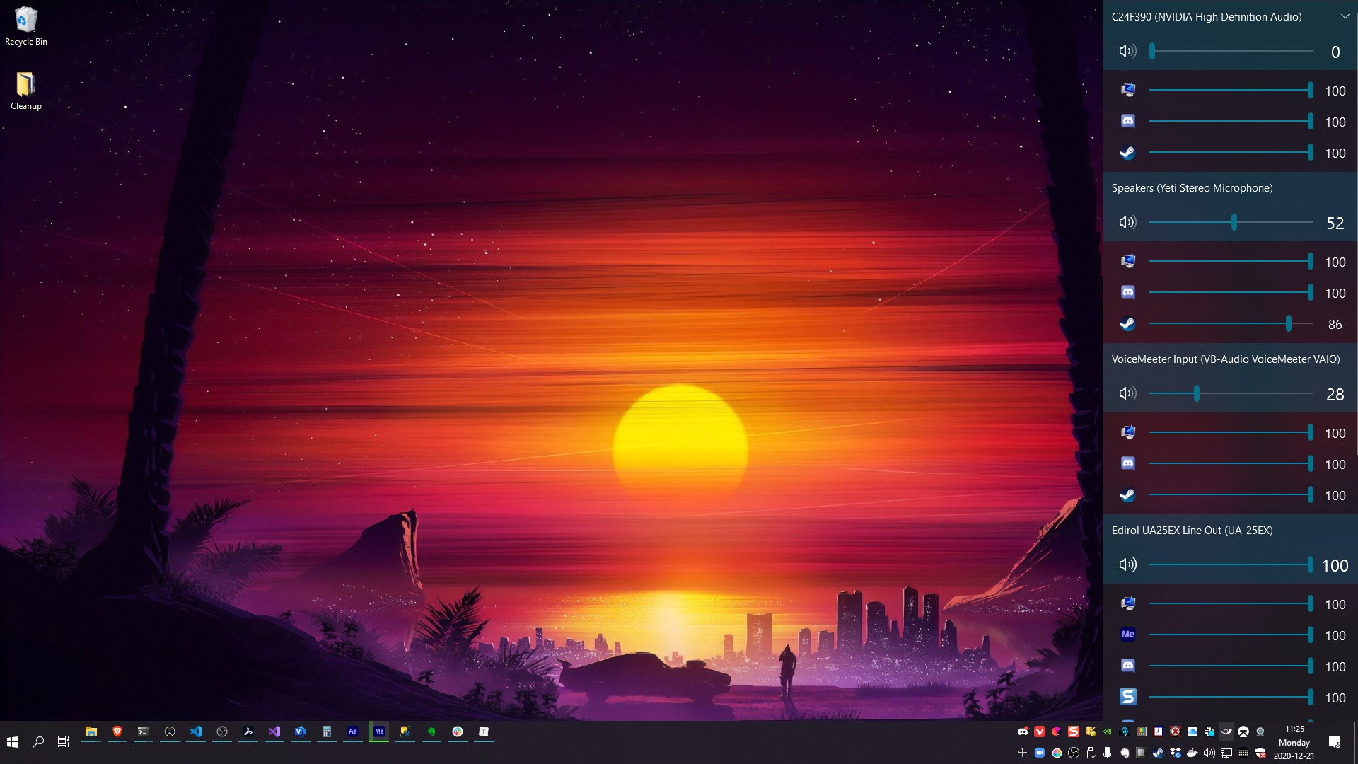Click C24F390 master volume slider at 0
Viewport: 1358px width, 764px height.
pos(1231,51)
